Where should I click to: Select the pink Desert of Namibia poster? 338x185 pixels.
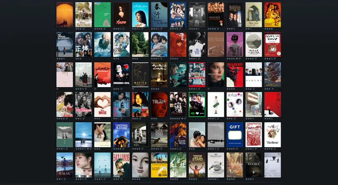[235, 44]
